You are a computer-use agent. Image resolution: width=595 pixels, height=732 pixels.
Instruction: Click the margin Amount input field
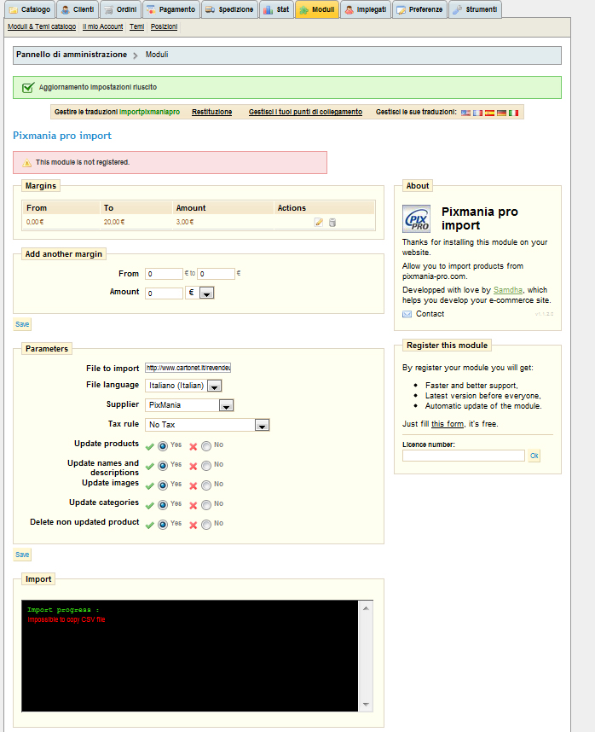click(164, 293)
